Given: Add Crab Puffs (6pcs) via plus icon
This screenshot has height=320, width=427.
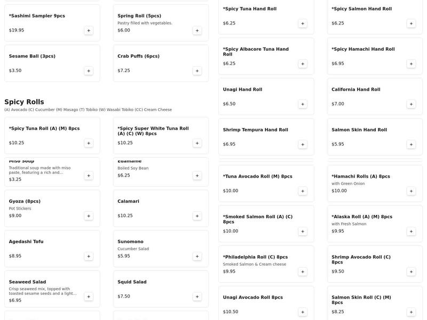Looking at the screenshot, I should click(197, 71).
